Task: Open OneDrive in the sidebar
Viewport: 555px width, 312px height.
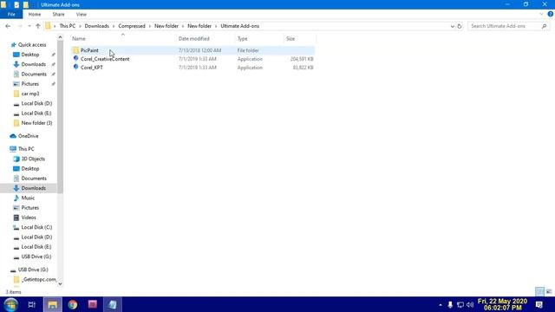Action: tap(28, 136)
